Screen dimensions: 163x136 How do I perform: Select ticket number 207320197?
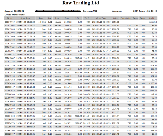(10, 134)
